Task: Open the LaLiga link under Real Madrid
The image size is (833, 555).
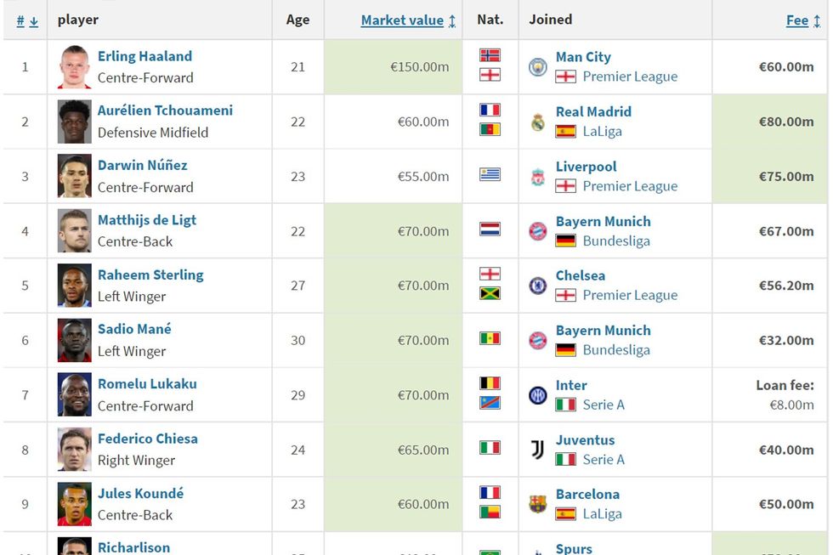Action: pos(602,131)
